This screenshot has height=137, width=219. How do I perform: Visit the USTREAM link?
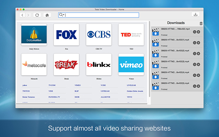(x=105, y=91)
